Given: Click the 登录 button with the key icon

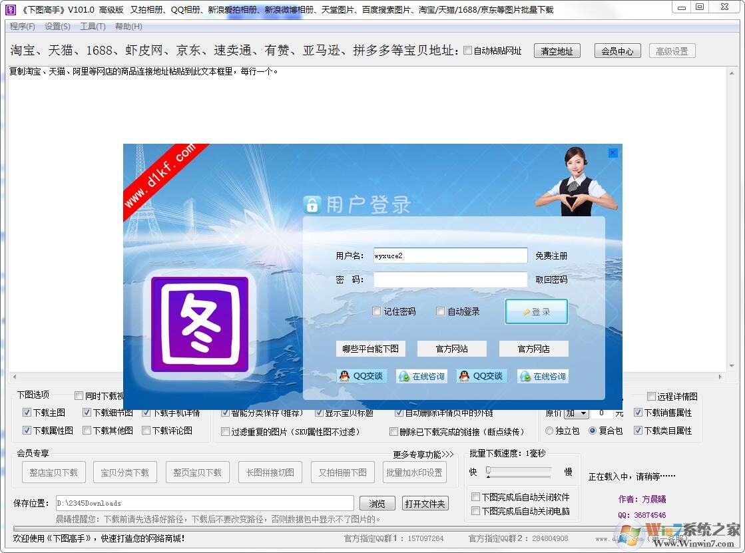Looking at the screenshot, I should (x=536, y=311).
